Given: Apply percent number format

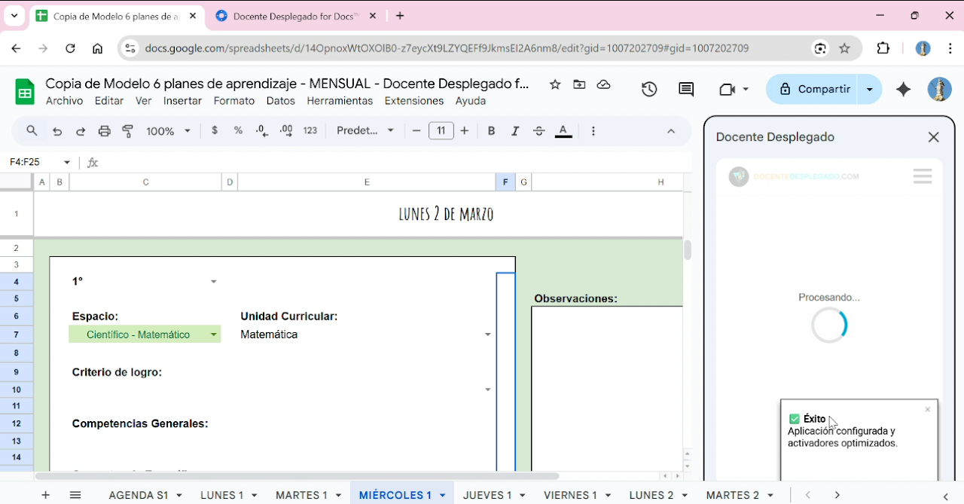Looking at the screenshot, I should pyautogui.click(x=238, y=130).
